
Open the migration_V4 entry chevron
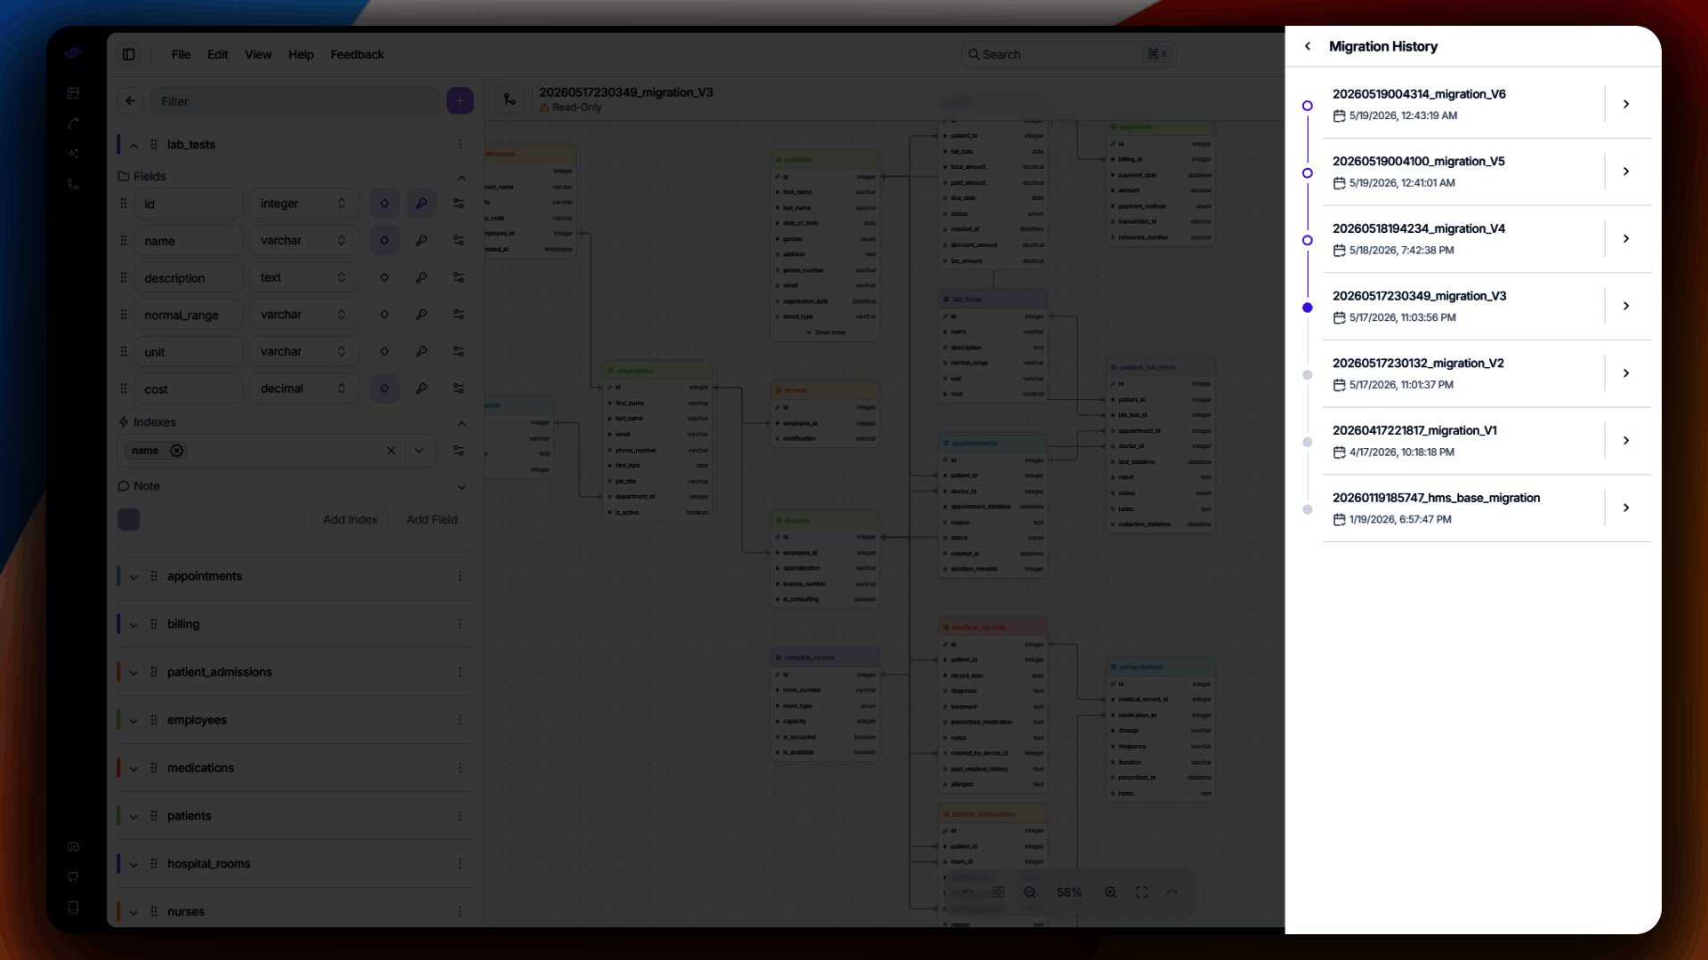tap(1626, 239)
